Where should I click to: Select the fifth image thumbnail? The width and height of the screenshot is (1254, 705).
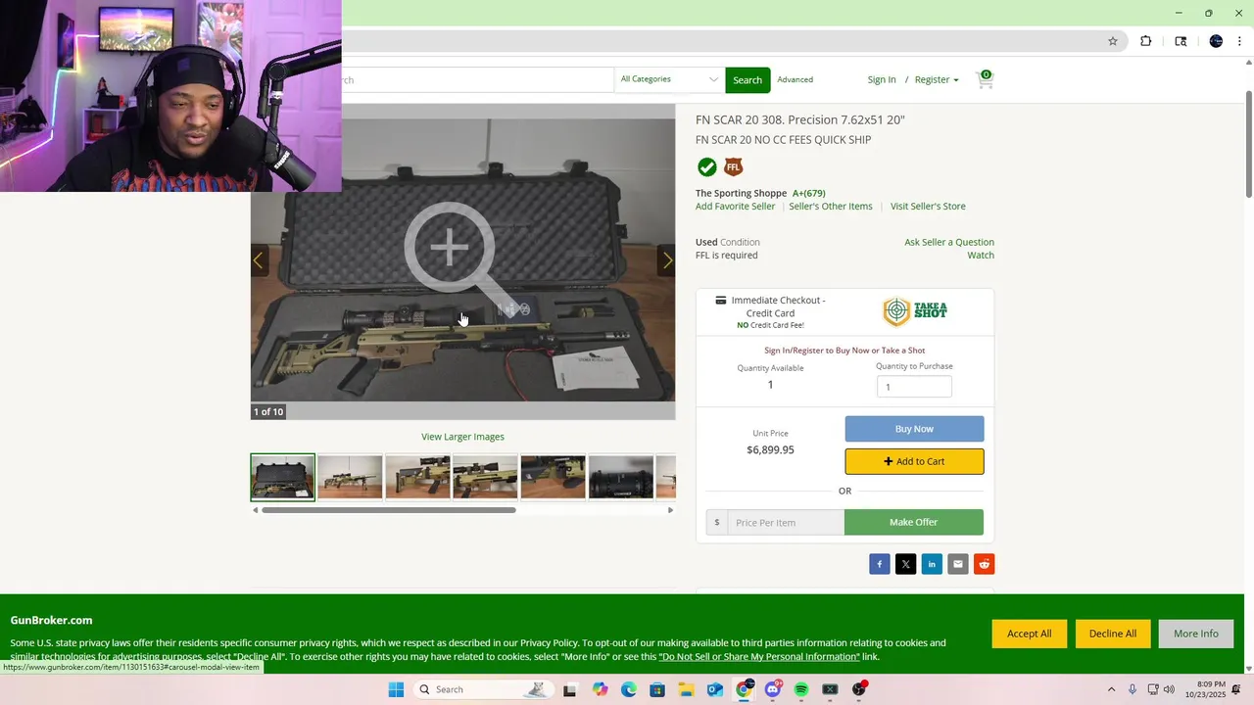(553, 478)
